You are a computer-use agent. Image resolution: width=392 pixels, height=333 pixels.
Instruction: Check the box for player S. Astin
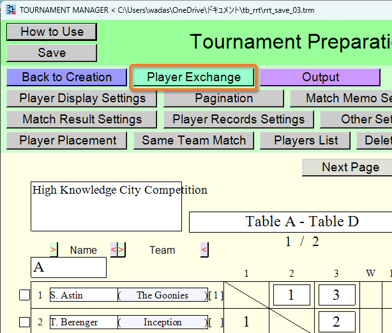[24, 295]
